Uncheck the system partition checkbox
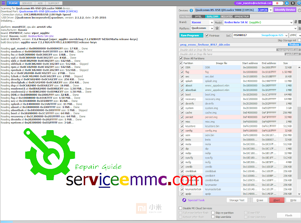Viewport: 301px width, 223px height. click(x=182, y=108)
